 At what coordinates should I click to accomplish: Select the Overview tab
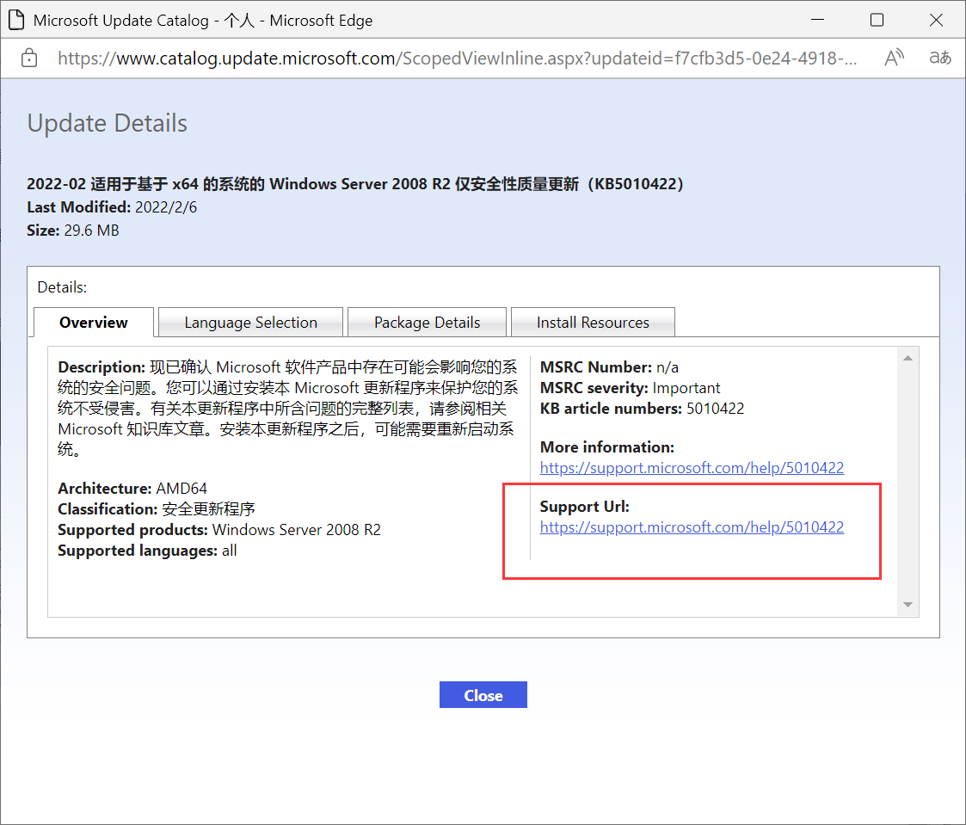94,323
